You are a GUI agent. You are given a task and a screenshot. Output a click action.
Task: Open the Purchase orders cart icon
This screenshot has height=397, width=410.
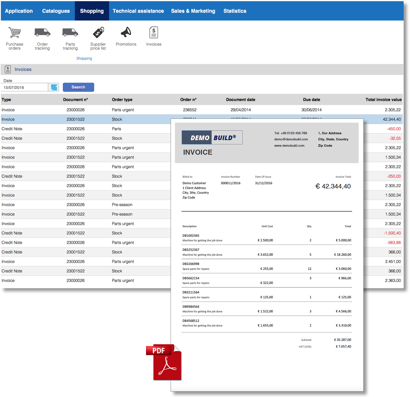click(15, 33)
